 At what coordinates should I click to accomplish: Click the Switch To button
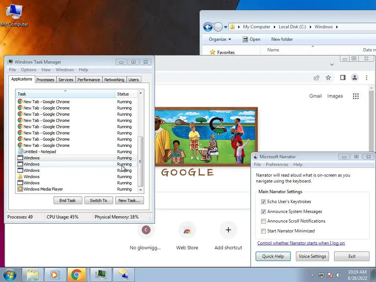click(x=98, y=200)
